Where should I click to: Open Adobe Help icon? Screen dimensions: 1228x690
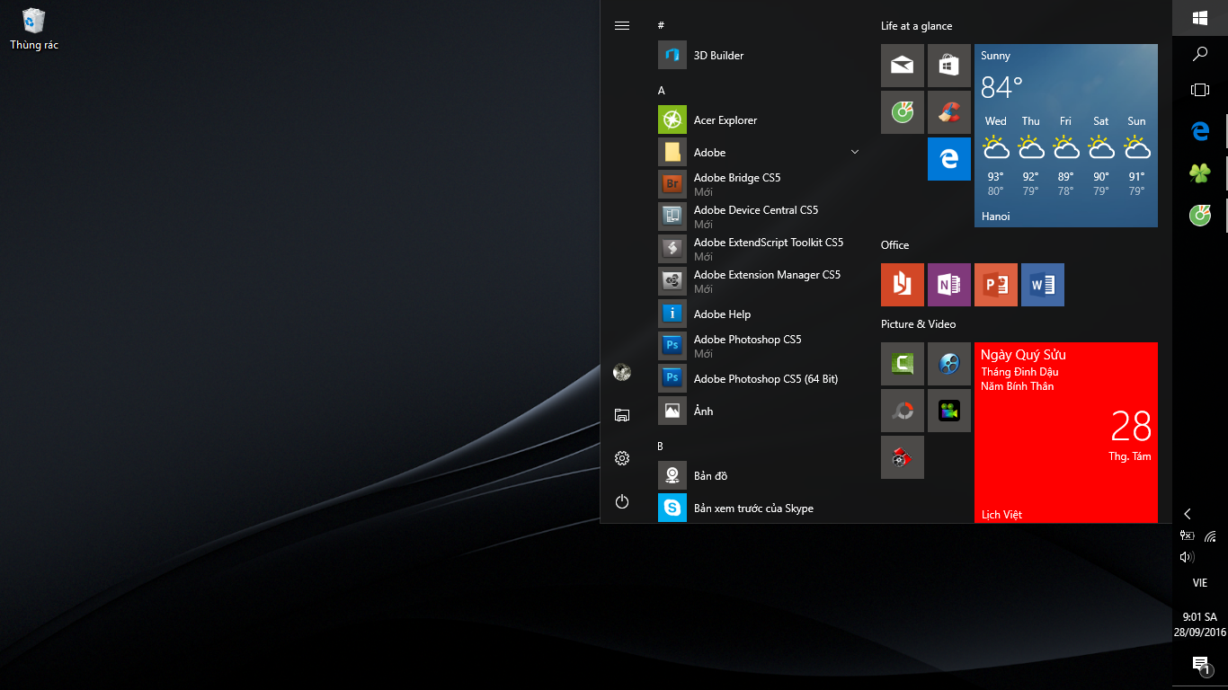tap(672, 314)
